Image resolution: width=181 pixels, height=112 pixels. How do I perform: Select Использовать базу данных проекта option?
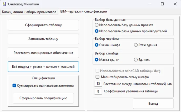click(97, 25)
